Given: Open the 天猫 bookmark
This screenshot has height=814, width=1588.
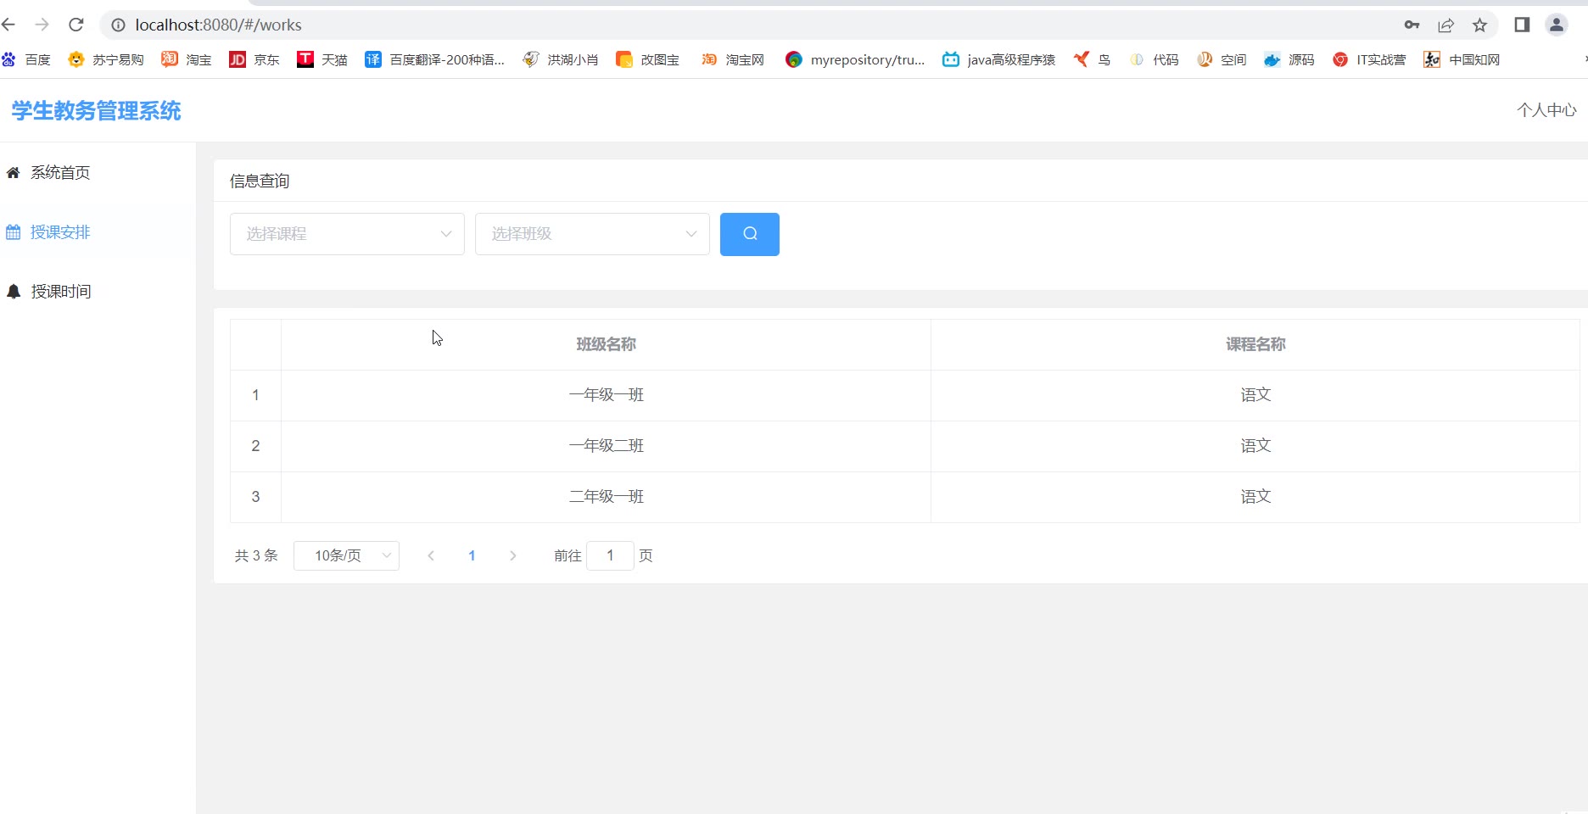Looking at the screenshot, I should click(x=322, y=59).
